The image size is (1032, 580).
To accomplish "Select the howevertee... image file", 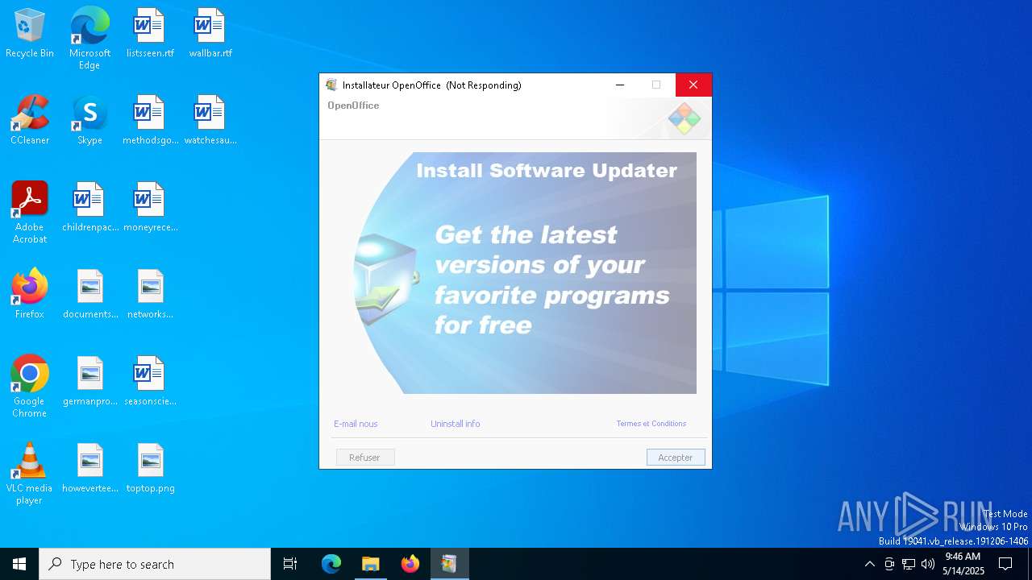I will point(89,468).
